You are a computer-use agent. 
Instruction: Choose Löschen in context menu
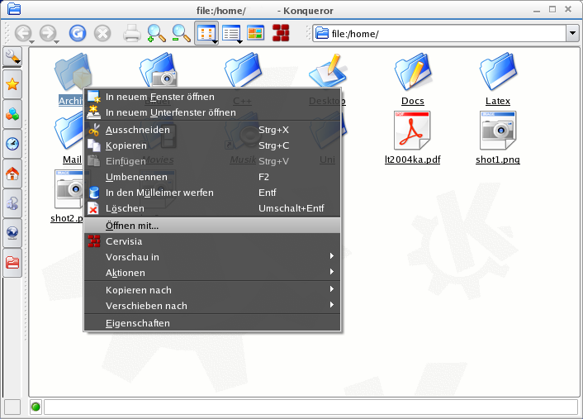212,208
